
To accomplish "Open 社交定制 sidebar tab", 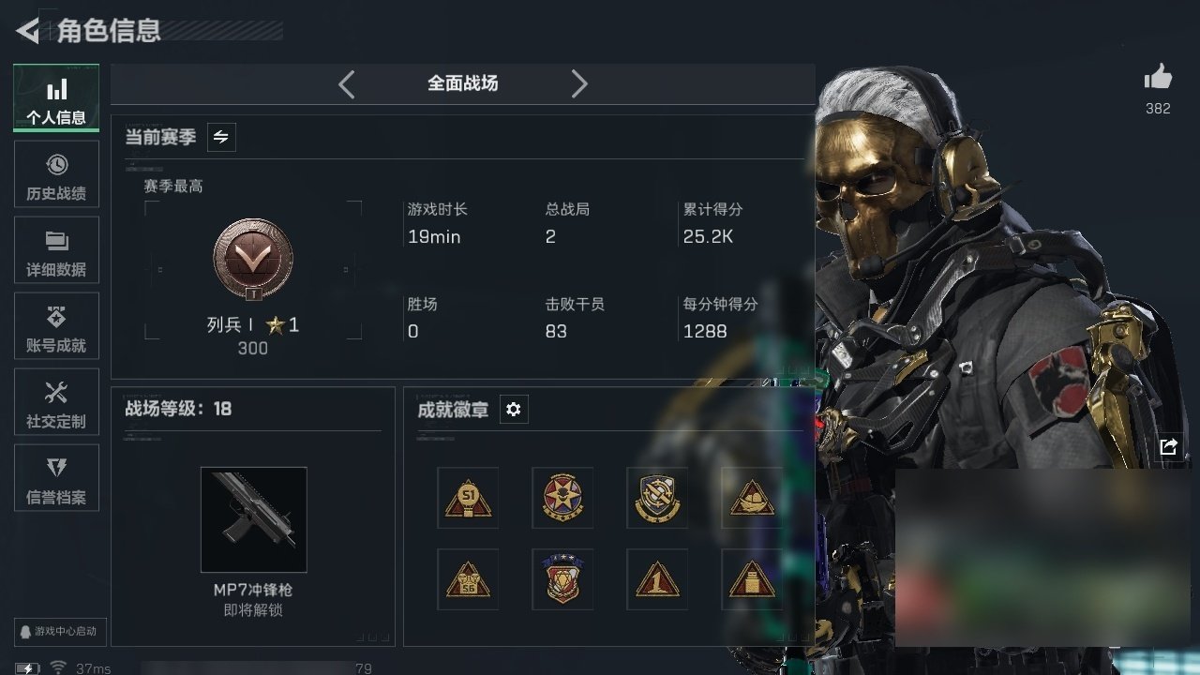I will (x=56, y=407).
